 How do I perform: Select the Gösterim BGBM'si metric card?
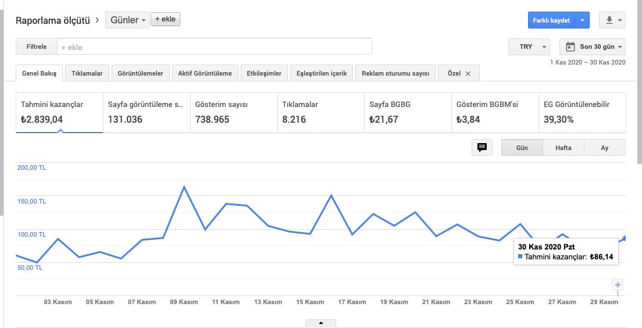495,113
